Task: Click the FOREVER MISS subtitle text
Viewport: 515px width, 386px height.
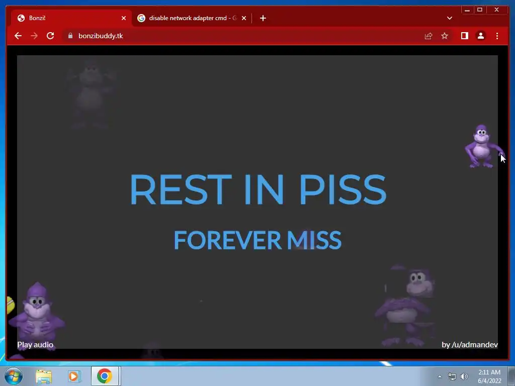Action: pyautogui.click(x=257, y=240)
